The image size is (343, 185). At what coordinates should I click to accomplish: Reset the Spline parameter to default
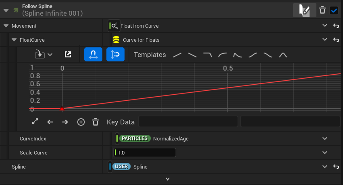336,167
